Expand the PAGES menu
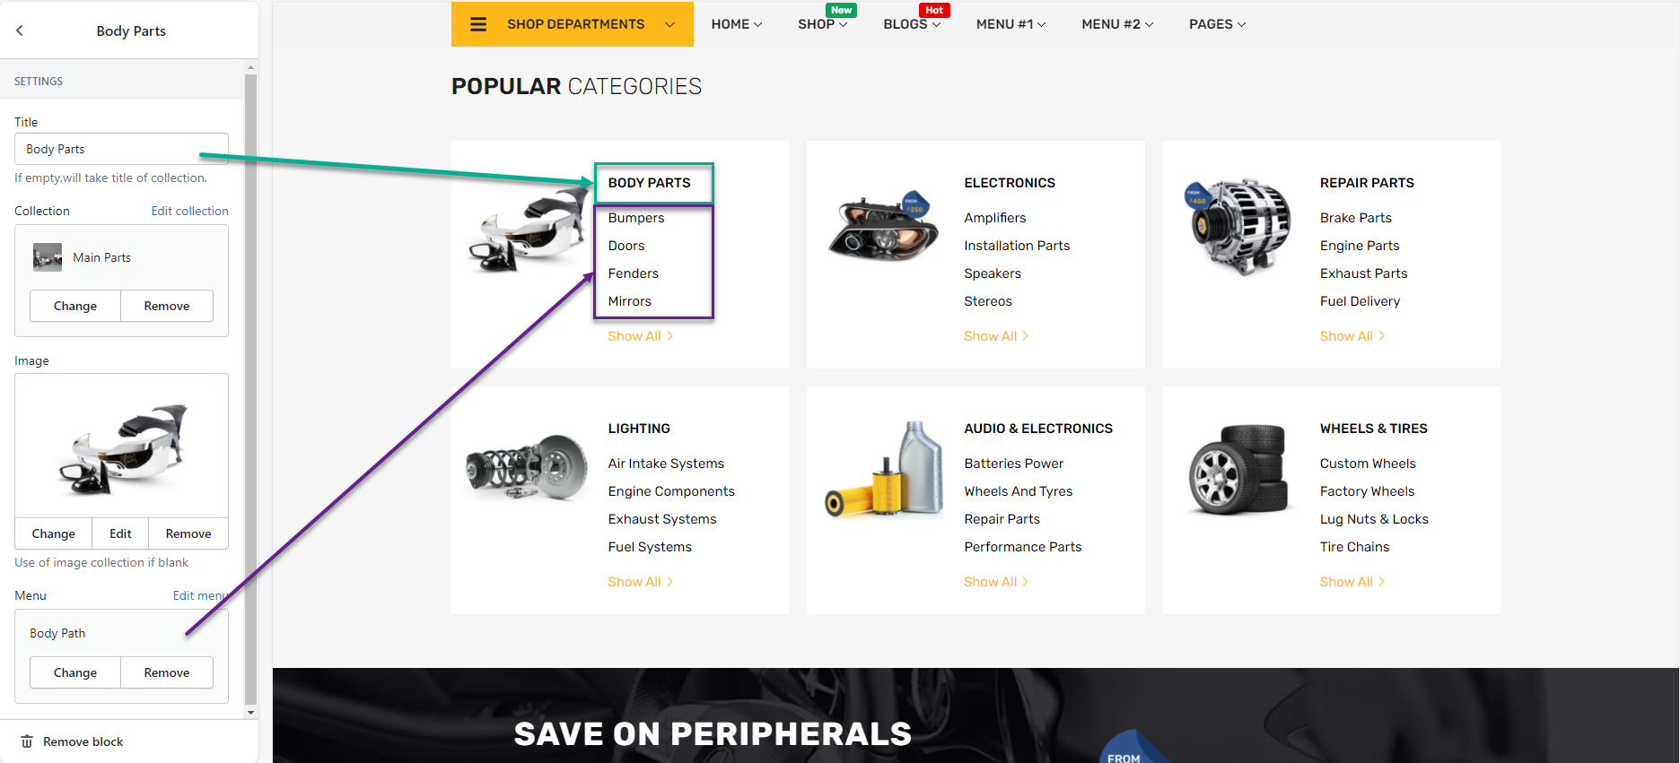This screenshot has height=763, width=1680. (x=1217, y=24)
